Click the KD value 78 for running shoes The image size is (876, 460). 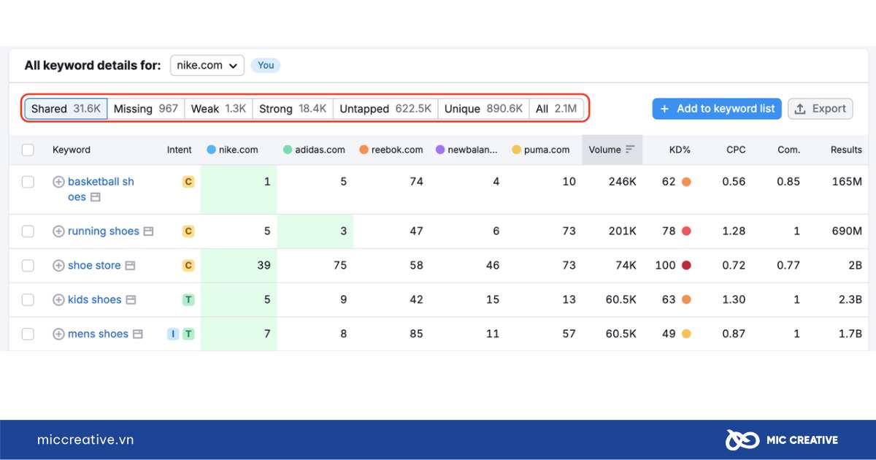(669, 231)
